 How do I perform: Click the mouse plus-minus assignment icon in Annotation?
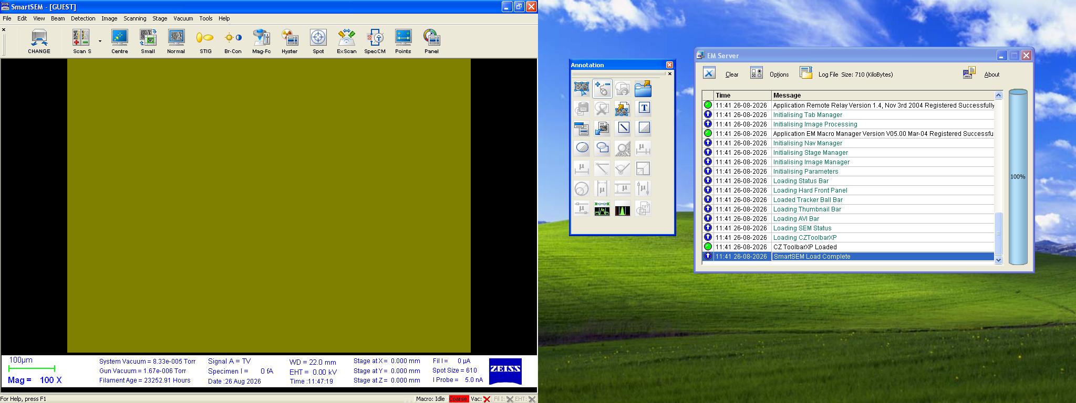pos(602,89)
